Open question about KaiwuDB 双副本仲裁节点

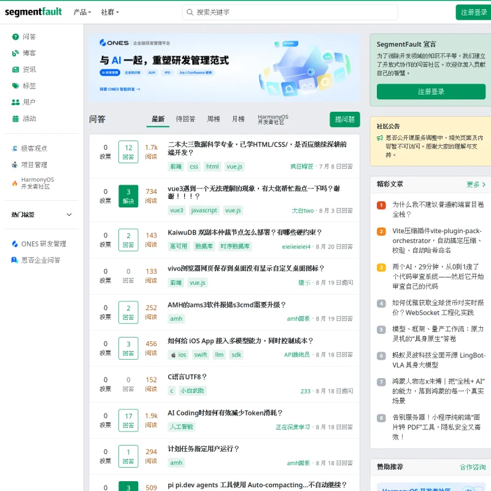[x=244, y=233]
